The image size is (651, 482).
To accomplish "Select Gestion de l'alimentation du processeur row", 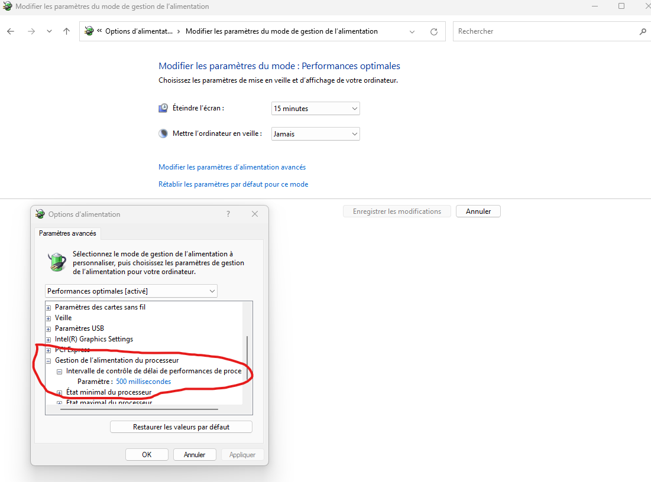I will coord(116,360).
